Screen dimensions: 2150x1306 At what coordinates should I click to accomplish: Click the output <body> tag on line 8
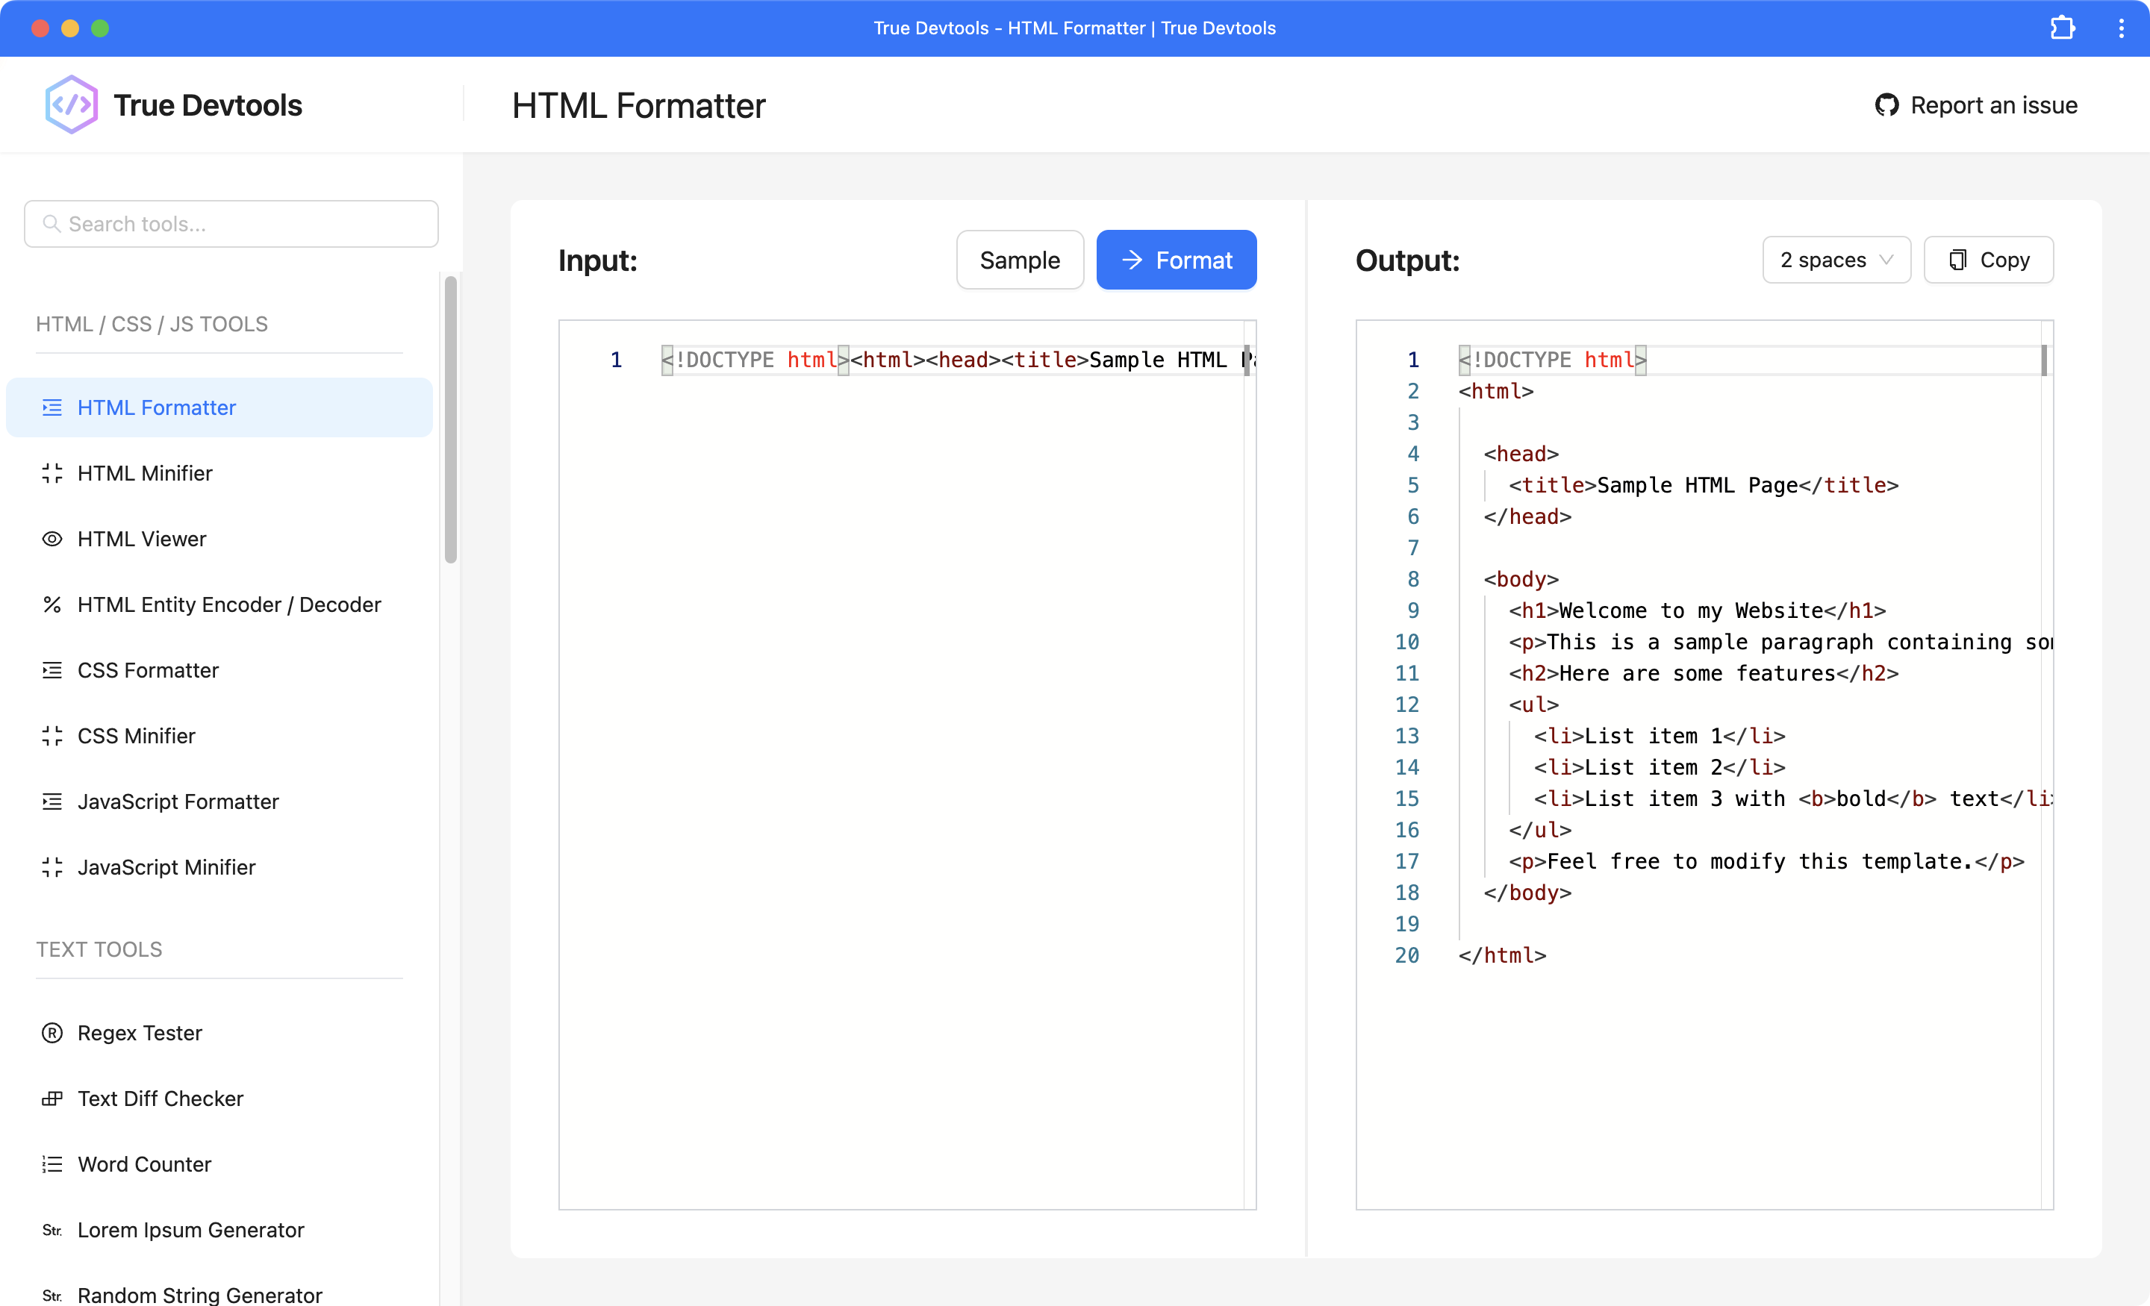pos(1521,579)
